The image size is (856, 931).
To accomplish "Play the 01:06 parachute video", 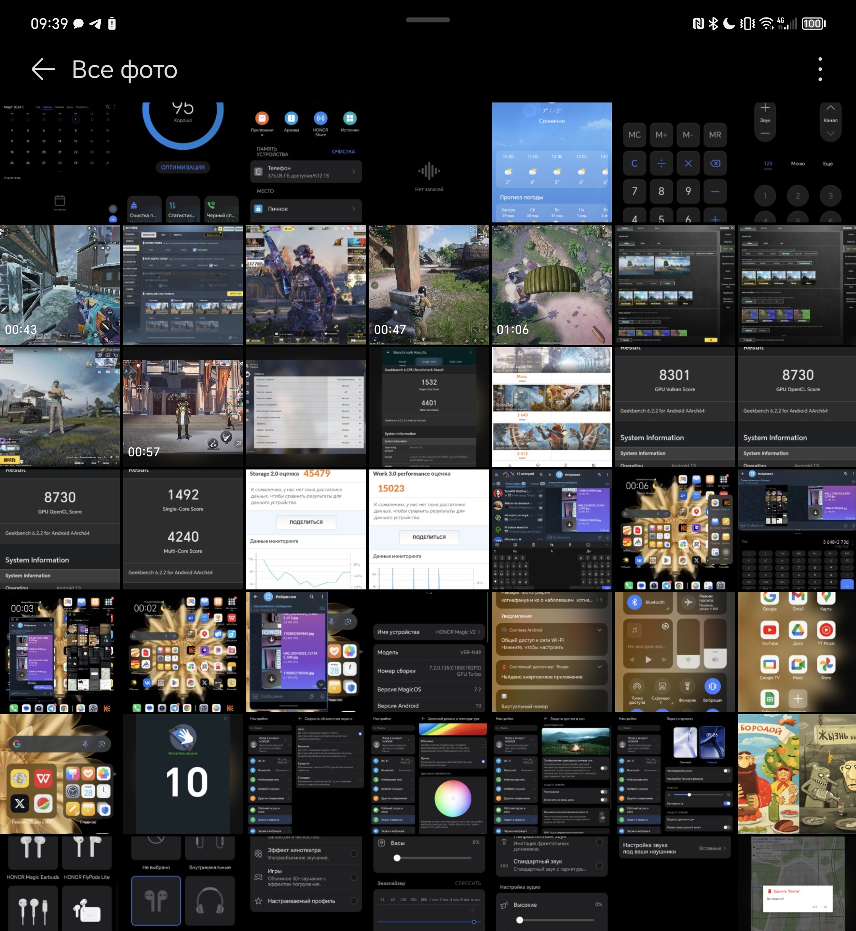I will pyautogui.click(x=552, y=285).
